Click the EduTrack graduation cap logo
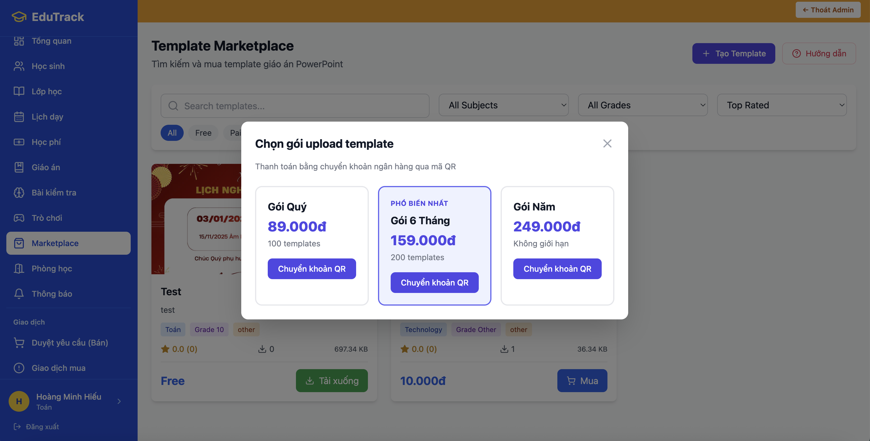870x441 pixels. tap(19, 17)
